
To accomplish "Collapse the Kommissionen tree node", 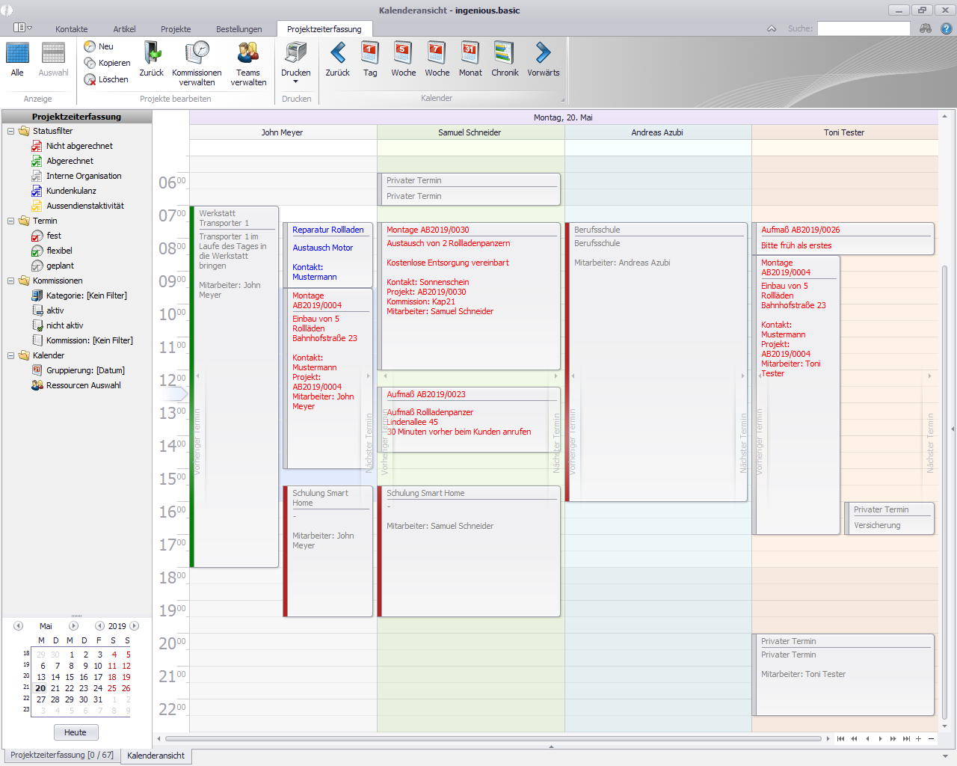I will tap(11, 281).
